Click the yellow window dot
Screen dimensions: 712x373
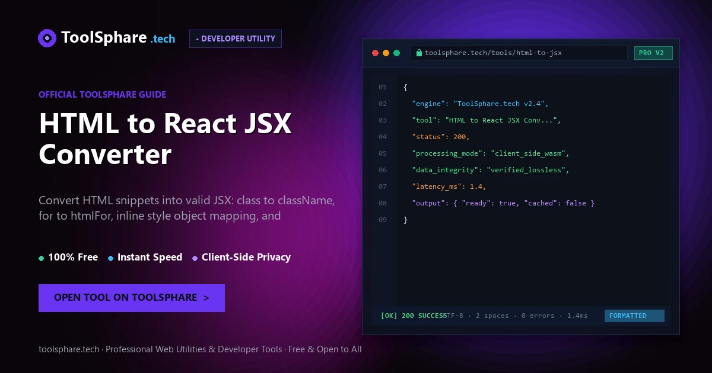[x=386, y=53]
